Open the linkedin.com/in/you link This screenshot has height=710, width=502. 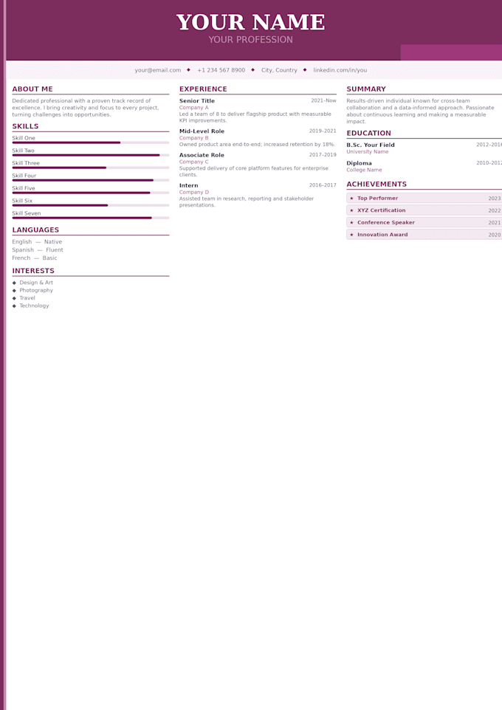coord(340,70)
